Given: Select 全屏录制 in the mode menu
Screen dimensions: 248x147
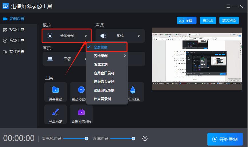Looking at the screenshot, I should (107, 47).
